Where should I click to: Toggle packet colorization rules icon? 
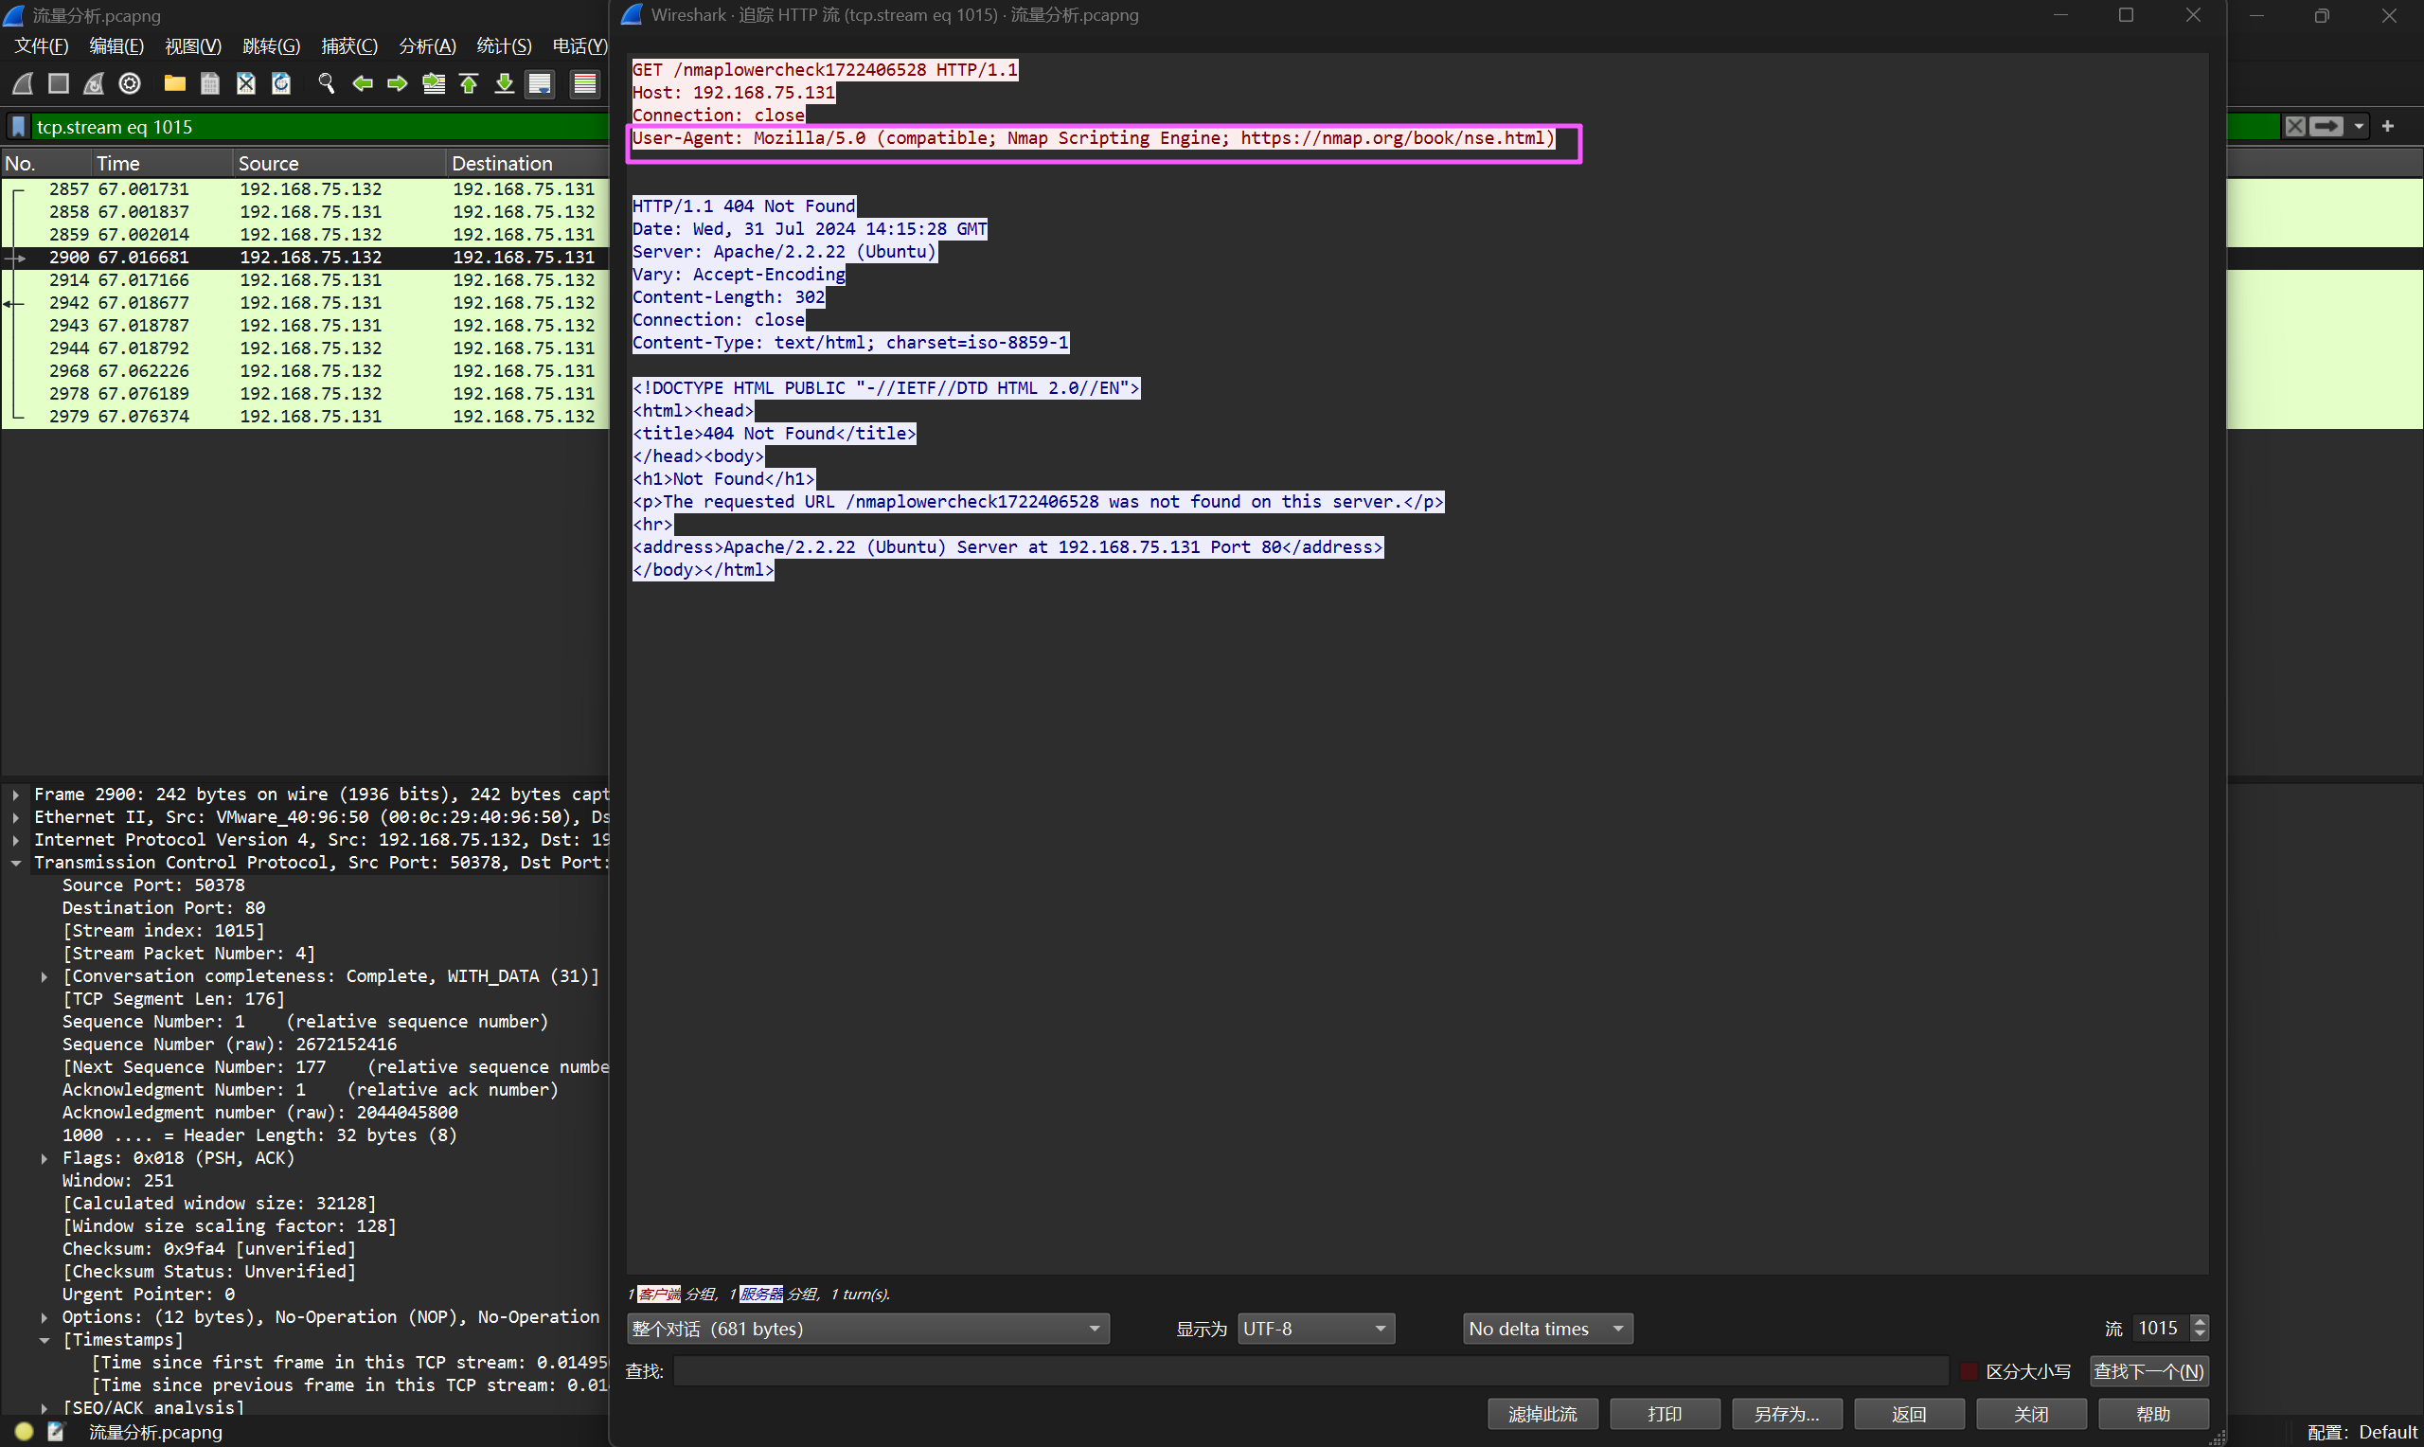[585, 84]
